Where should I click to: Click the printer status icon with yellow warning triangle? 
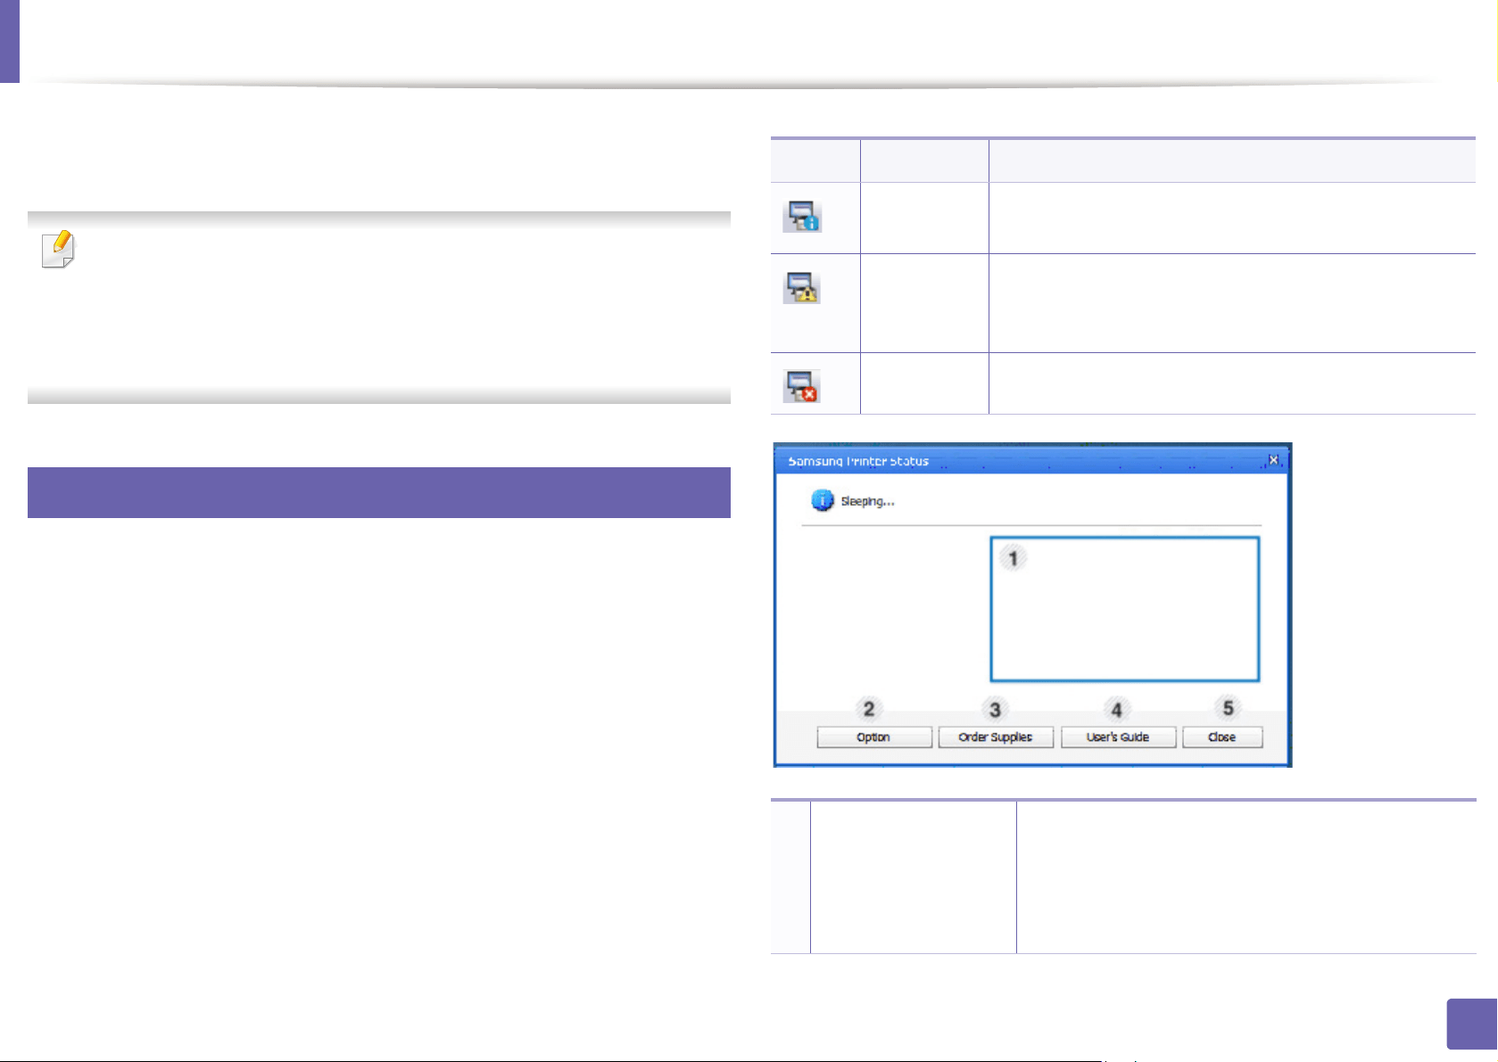tap(802, 288)
